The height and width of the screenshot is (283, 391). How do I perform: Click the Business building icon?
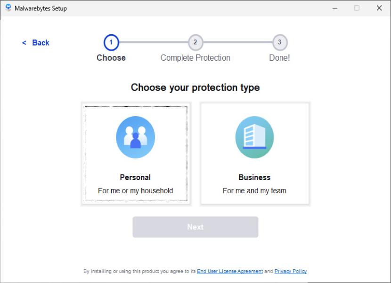(254, 137)
